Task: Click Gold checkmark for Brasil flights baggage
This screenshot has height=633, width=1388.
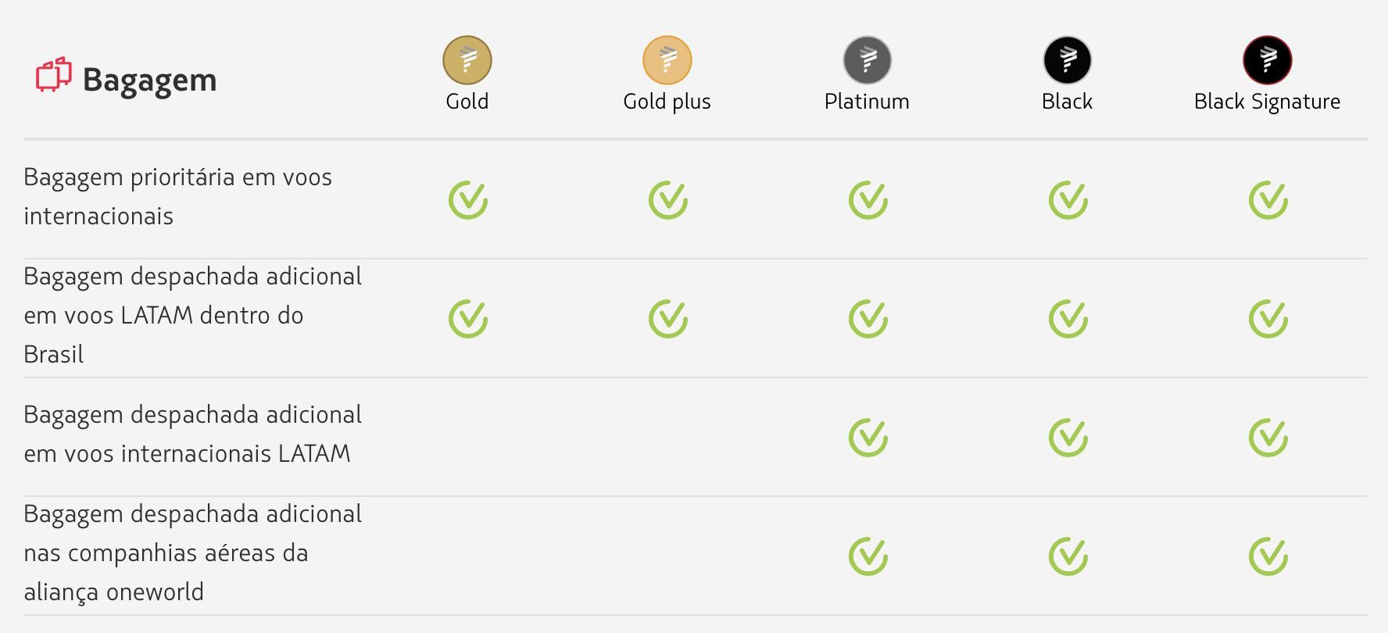Action: point(468,318)
